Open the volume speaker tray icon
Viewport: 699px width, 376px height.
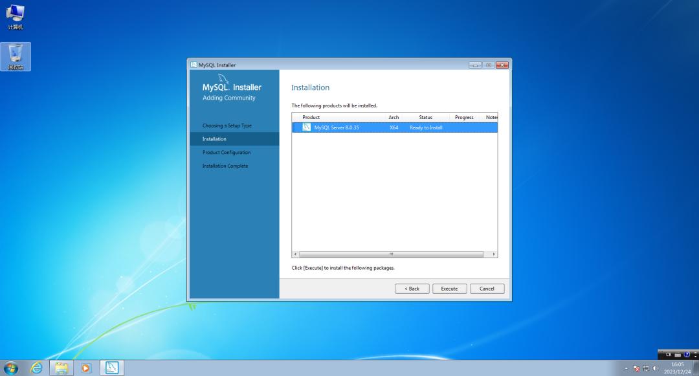pos(655,368)
